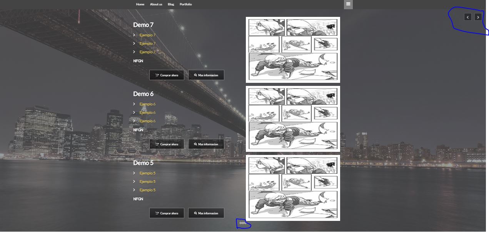Click the next slide arrow
Image resolution: width=489 pixels, height=232 pixels.
[478, 17]
